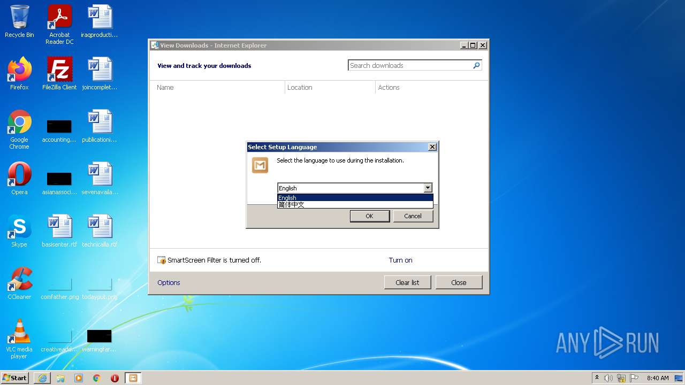Open the sevenavaila Word document icon

click(x=100, y=179)
